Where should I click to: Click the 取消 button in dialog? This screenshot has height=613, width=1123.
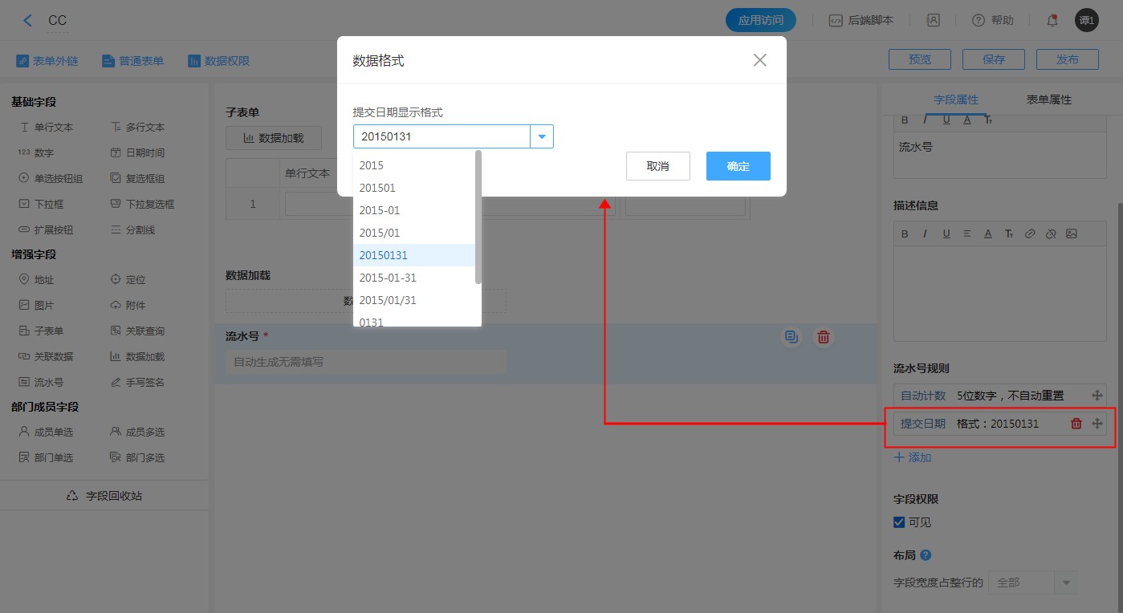[657, 166]
